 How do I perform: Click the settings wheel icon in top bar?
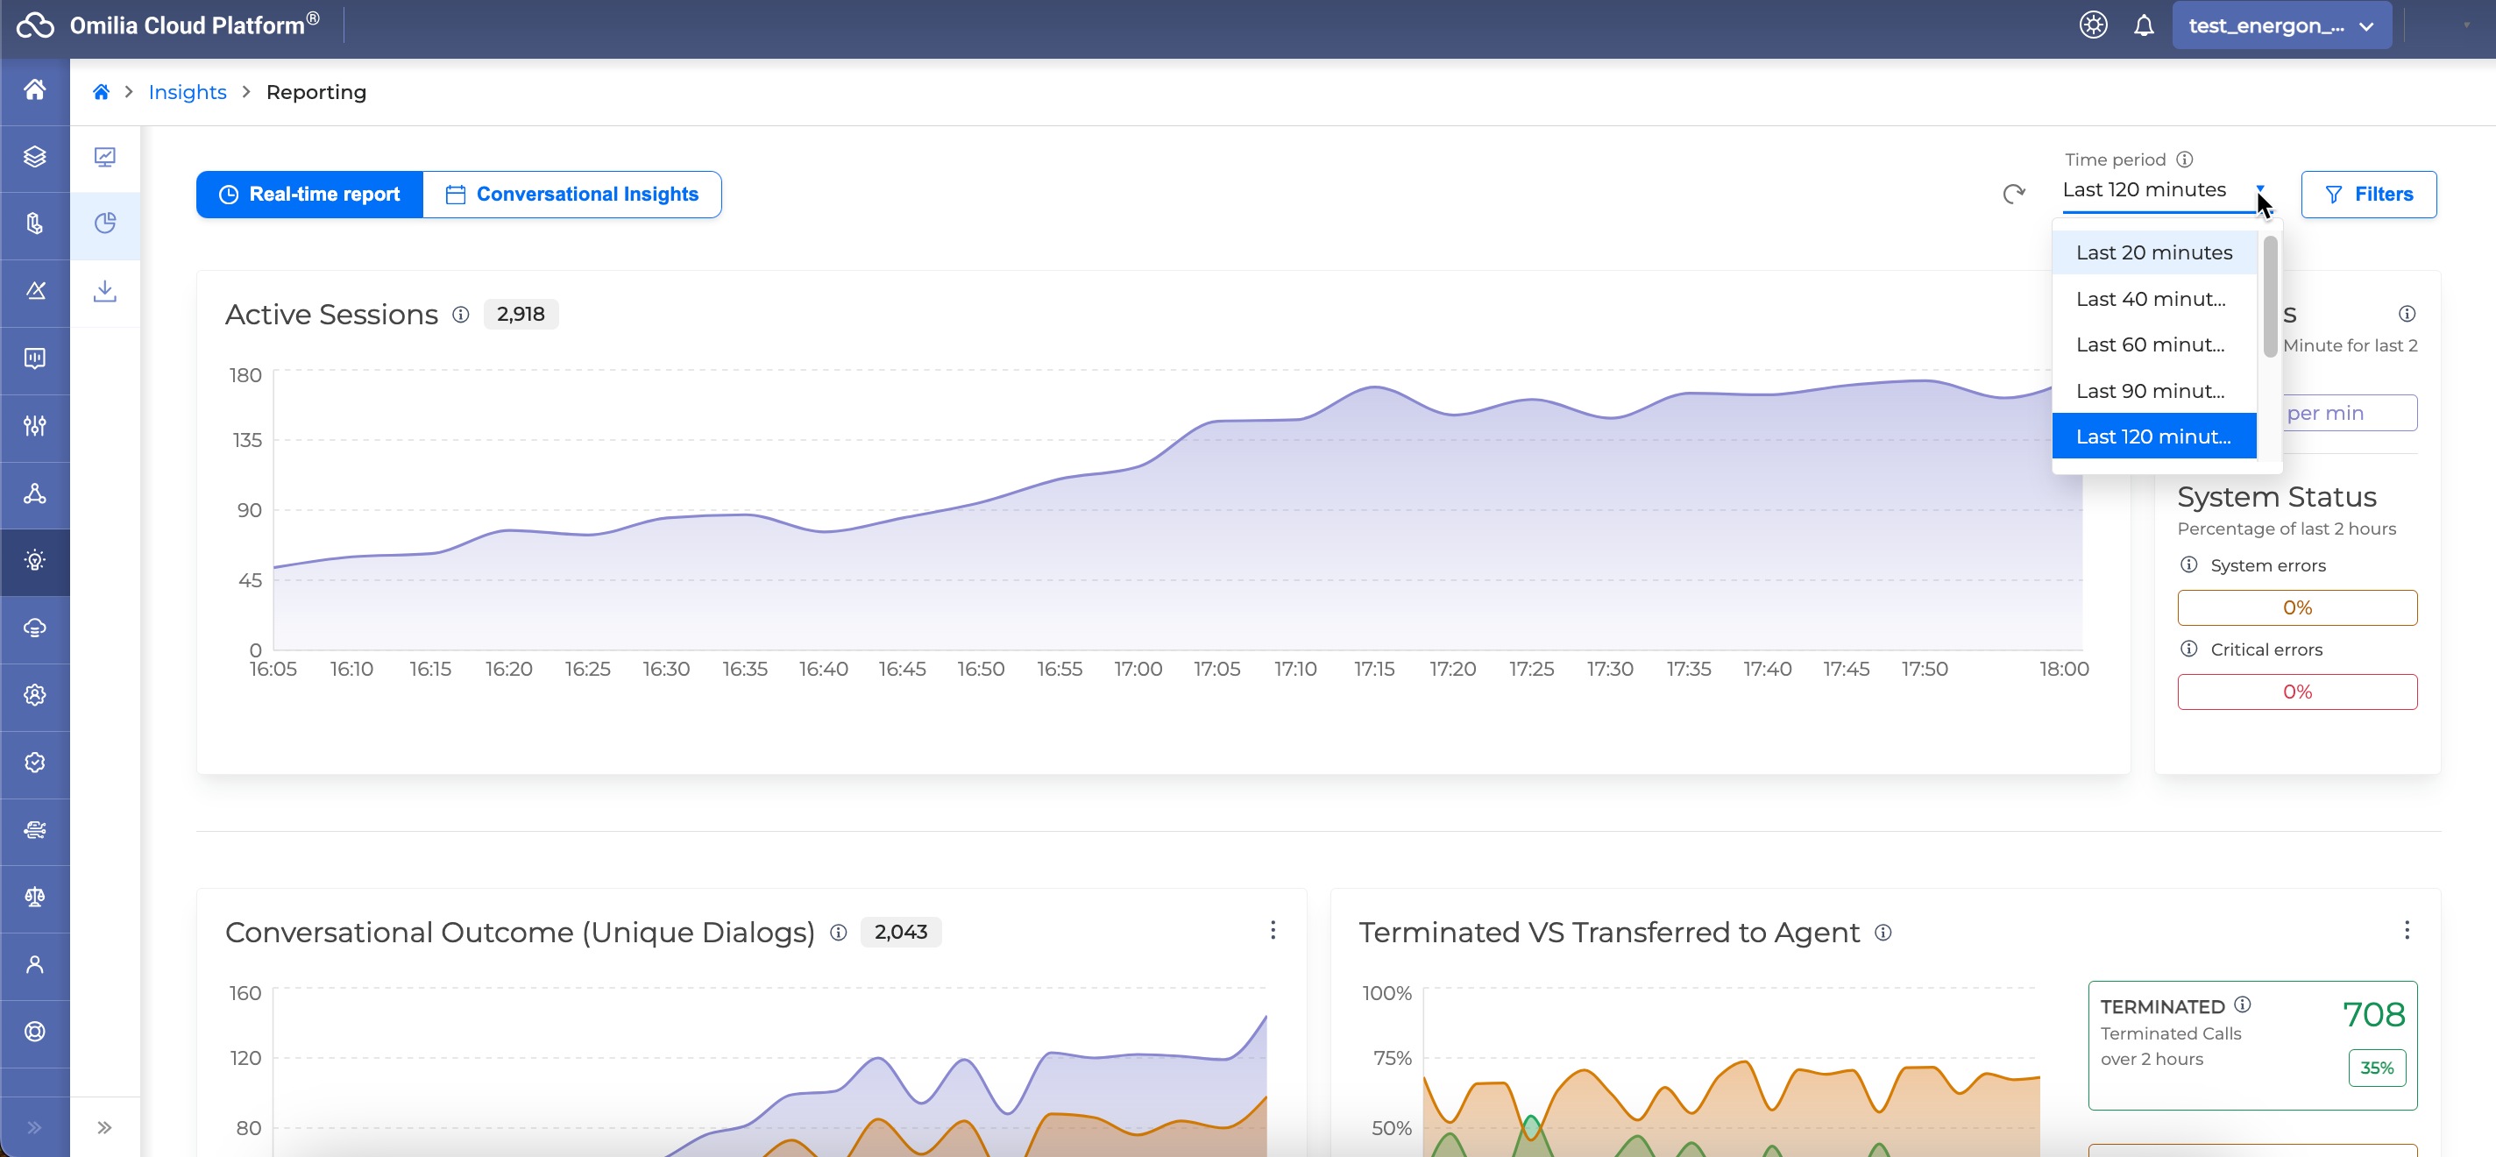2093,26
